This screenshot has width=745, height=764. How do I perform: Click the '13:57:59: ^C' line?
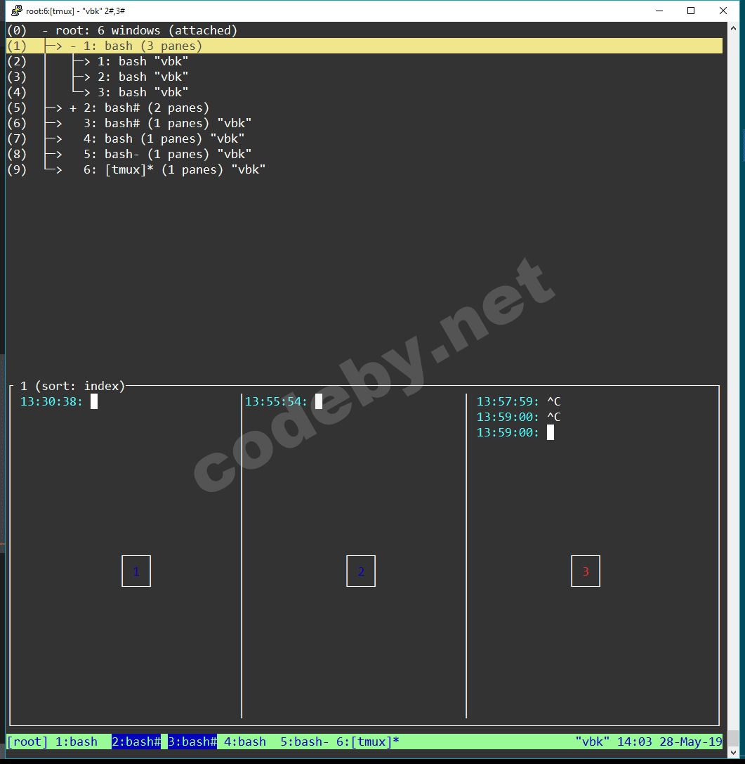pos(519,401)
